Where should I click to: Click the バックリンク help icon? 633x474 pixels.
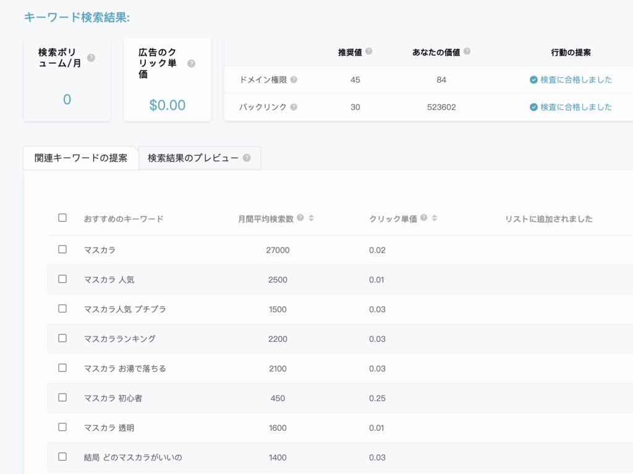point(294,106)
